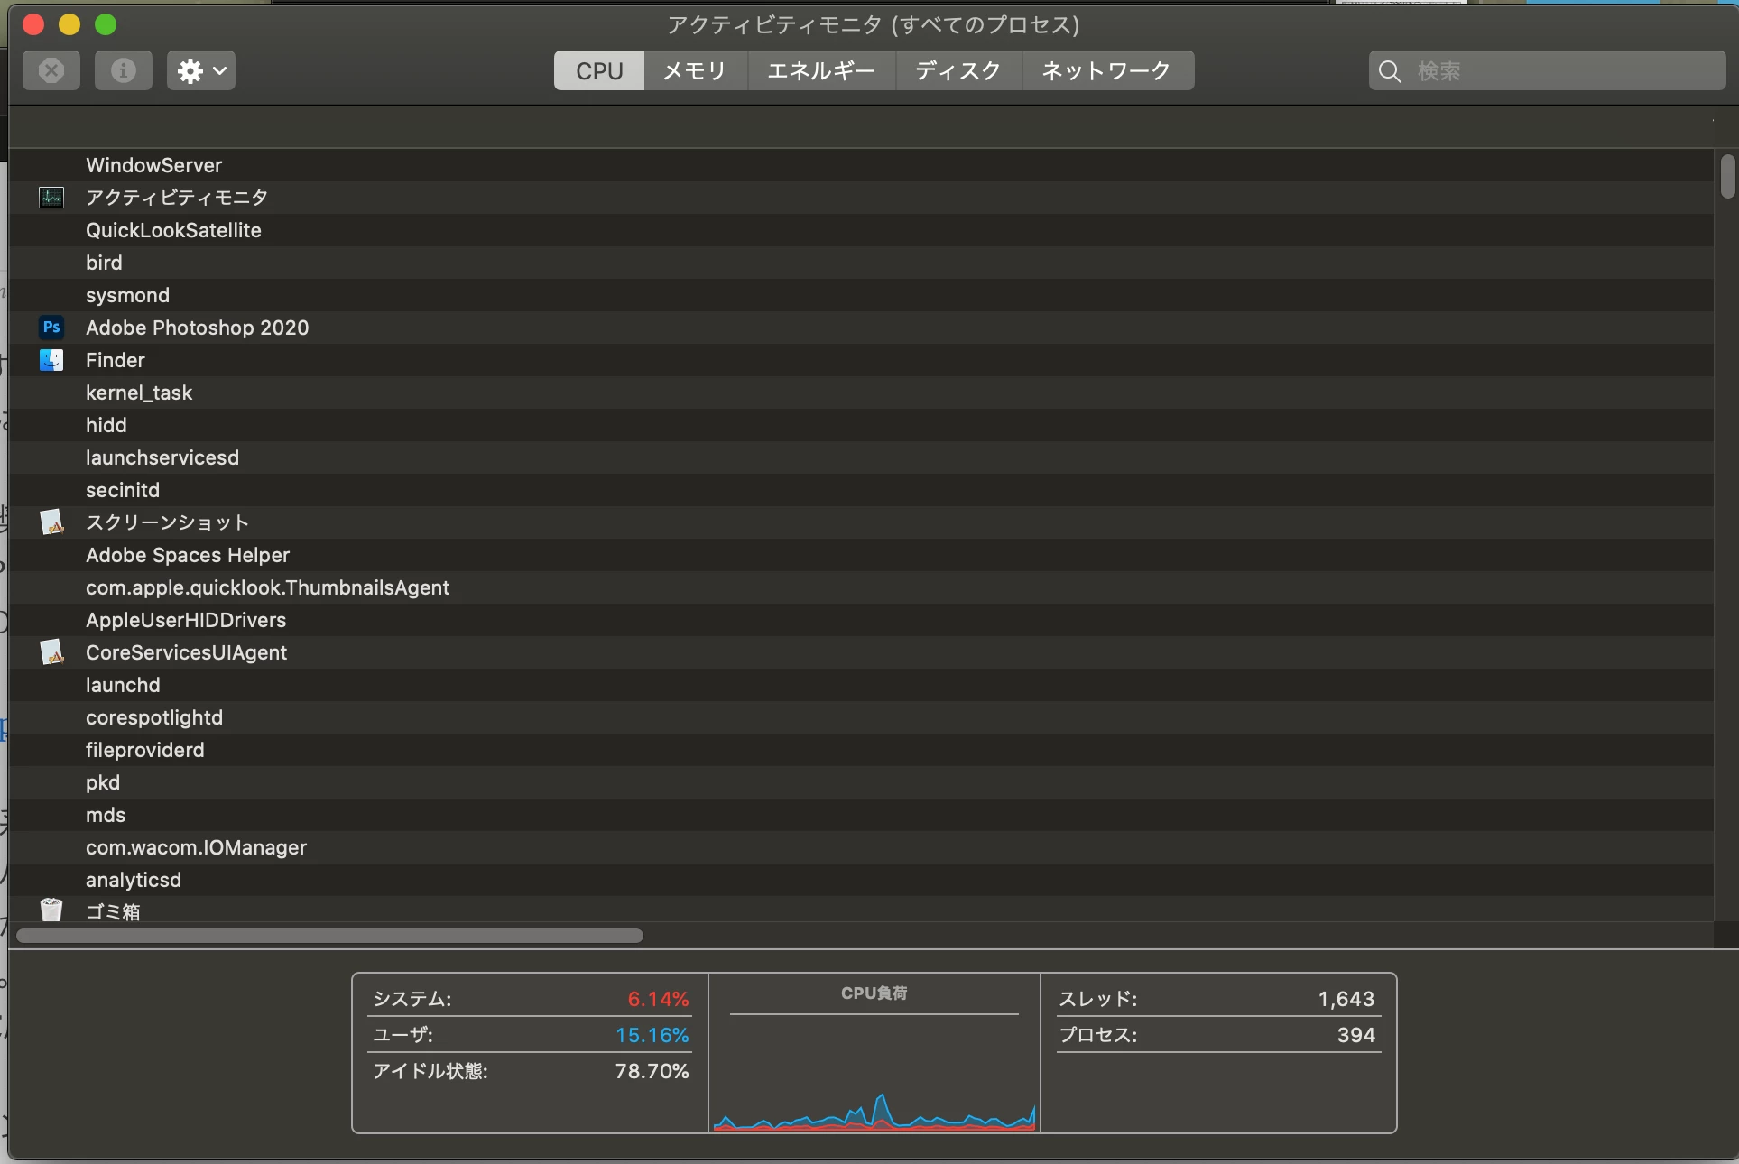
Task: Open the ディスク tab
Action: point(957,70)
